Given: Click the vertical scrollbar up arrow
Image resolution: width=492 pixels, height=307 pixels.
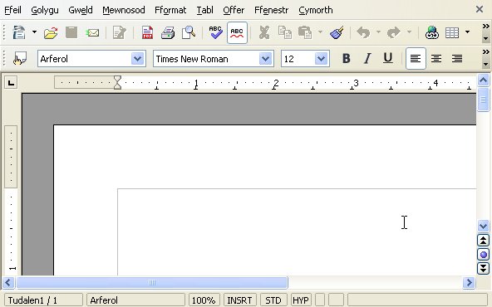Looking at the screenshot, I should coord(483,80).
